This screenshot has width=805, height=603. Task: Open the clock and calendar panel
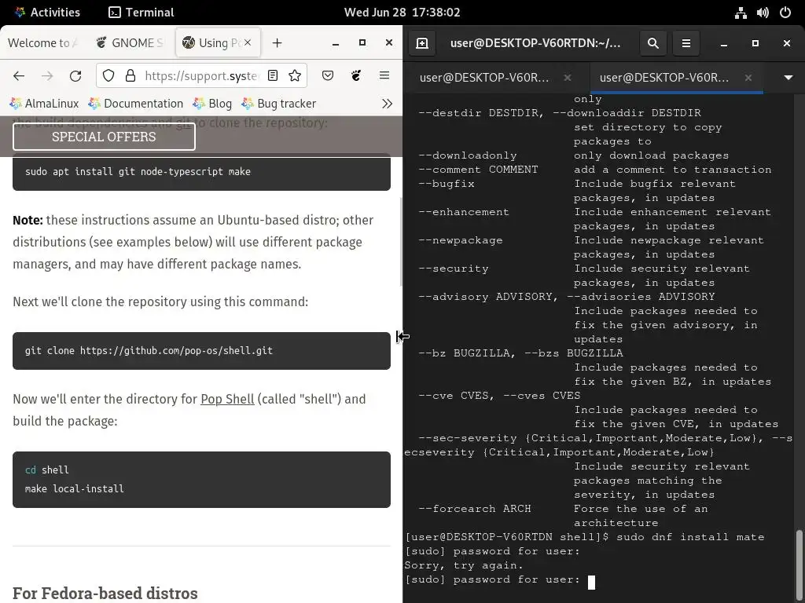402,13
